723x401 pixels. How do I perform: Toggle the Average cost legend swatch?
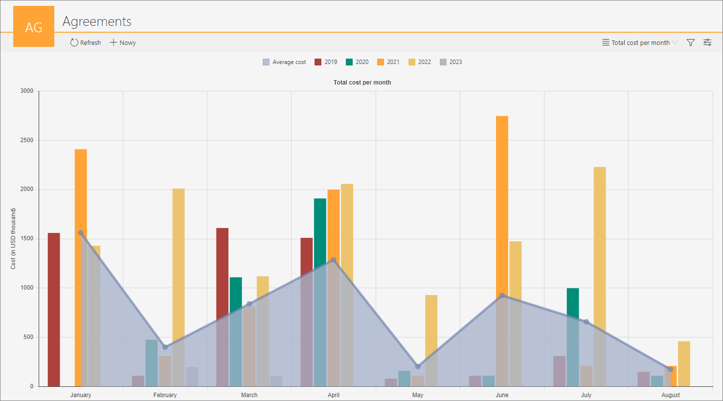pyautogui.click(x=266, y=62)
